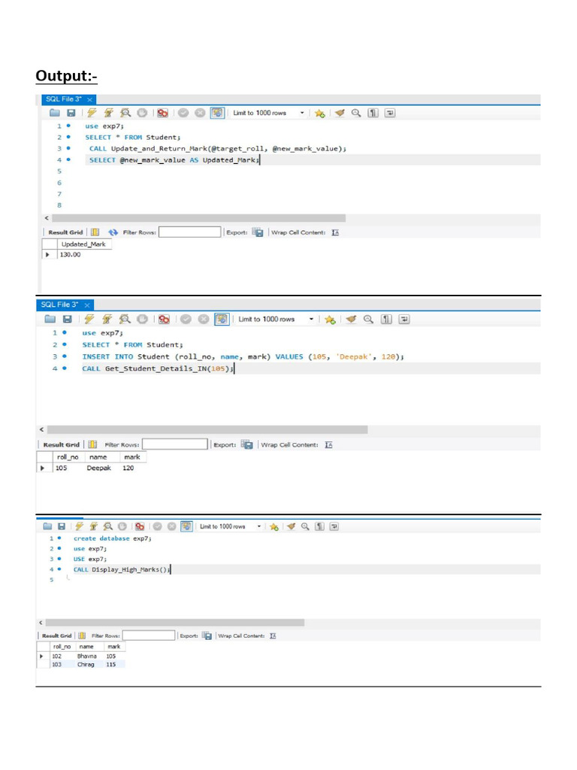Execute all lightning icon above Update_and_Return_Mark query

pos(92,113)
